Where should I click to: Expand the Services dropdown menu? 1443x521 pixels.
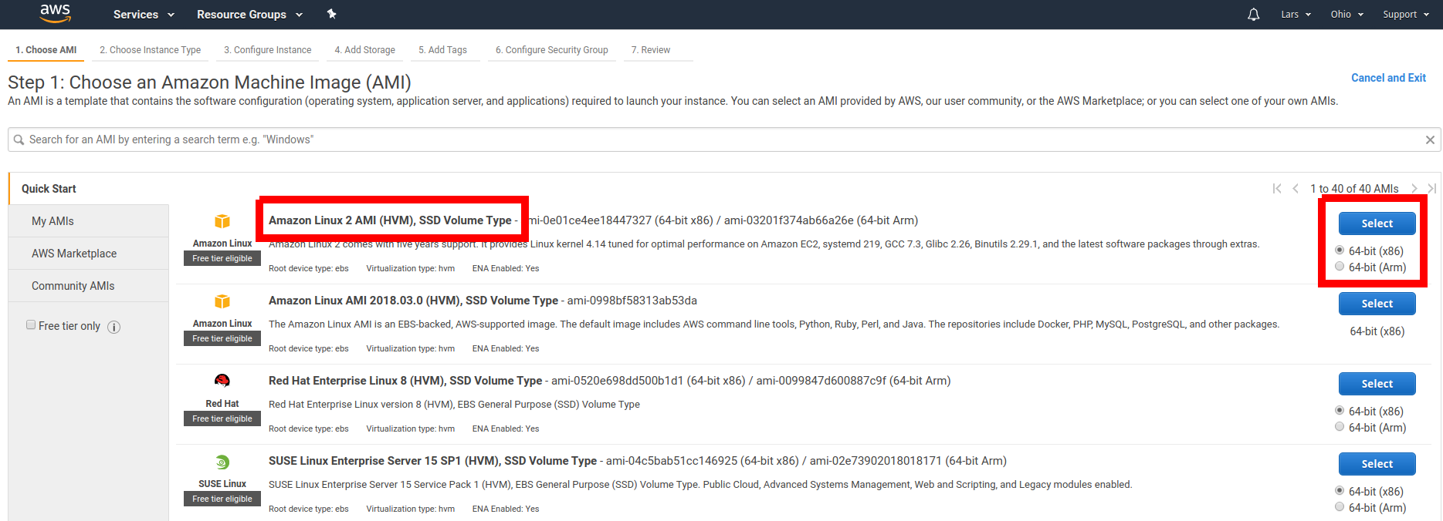point(144,15)
